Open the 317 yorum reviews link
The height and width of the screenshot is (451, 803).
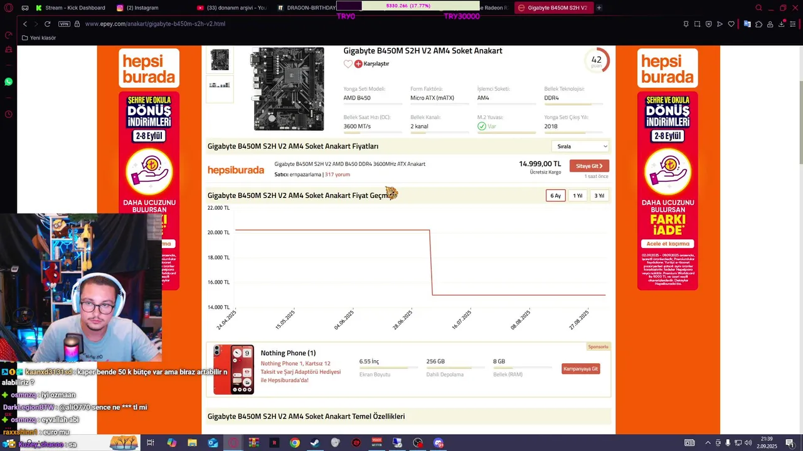(x=338, y=175)
